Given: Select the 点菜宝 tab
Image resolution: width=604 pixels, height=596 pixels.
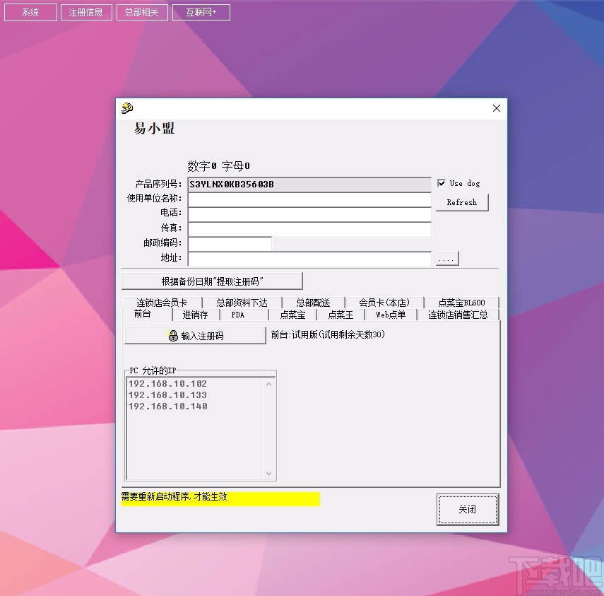Looking at the screenshot, I should click(x=292, y=315).
